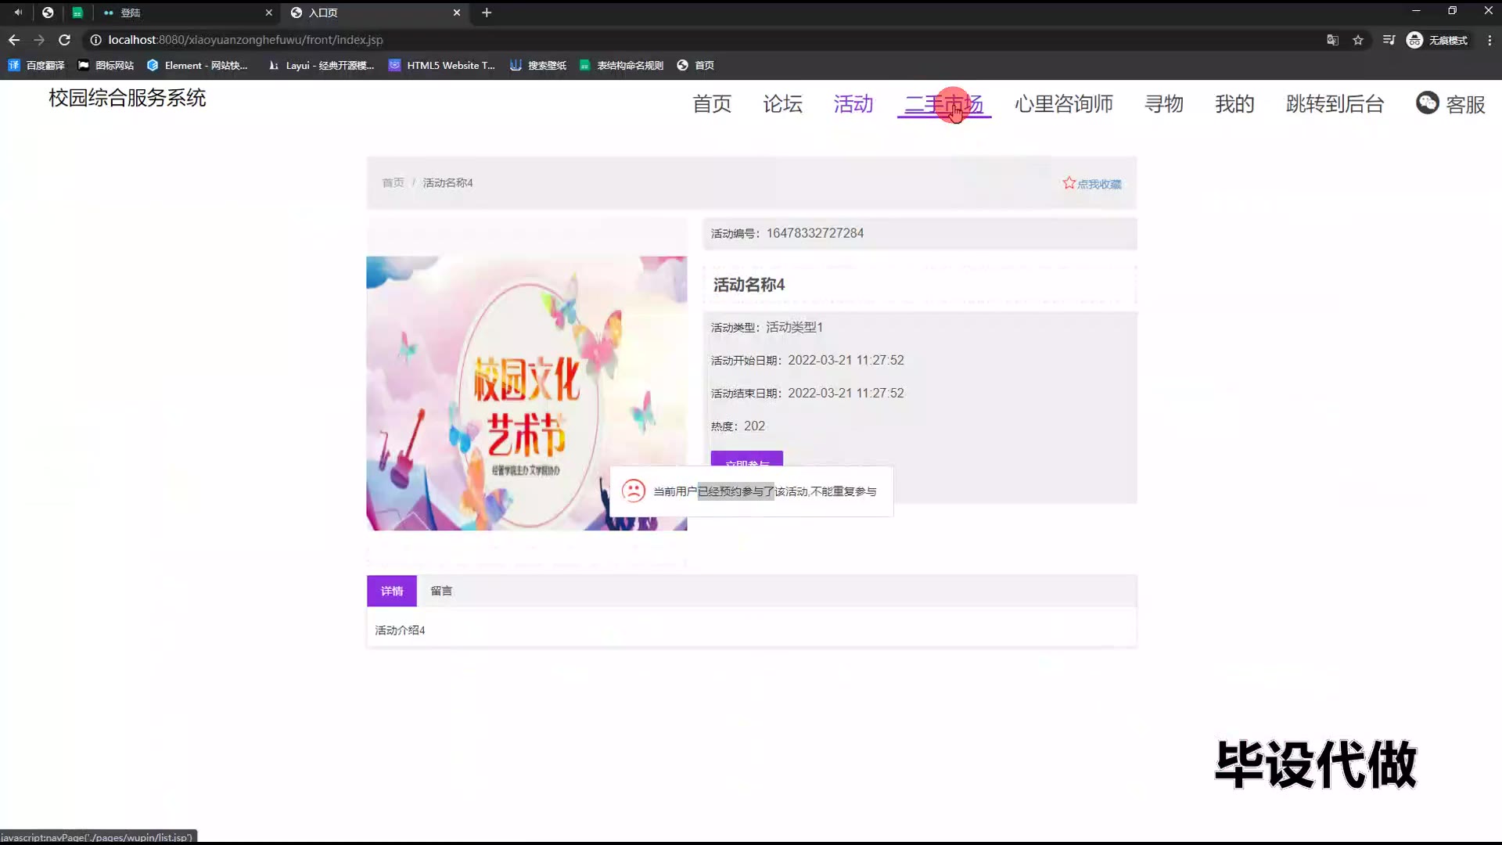
Task: Click the 跳转到后台 link
Action: click(x=1335, y=104)
